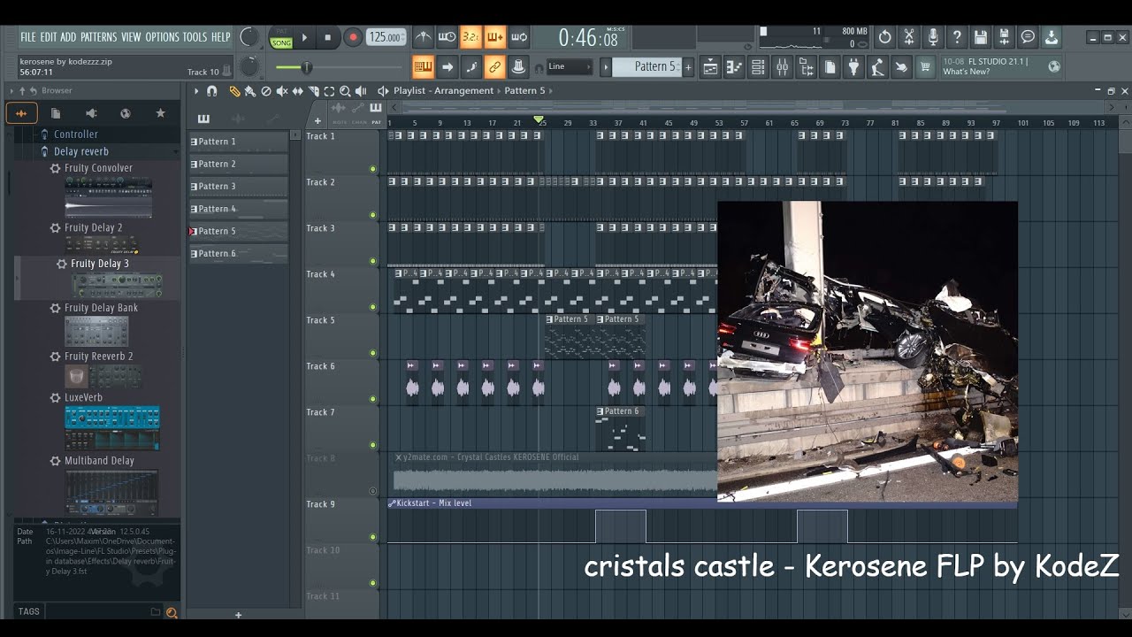Add a new pattern with plus button
Viewport: 1132px width, 637px height.
688,66
